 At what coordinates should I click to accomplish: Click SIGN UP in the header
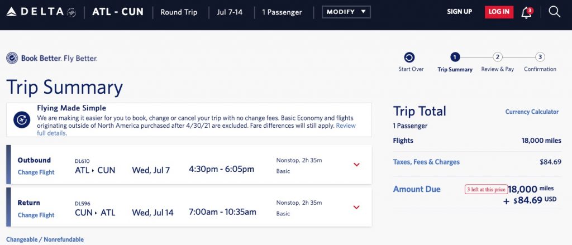coord(459,12)
